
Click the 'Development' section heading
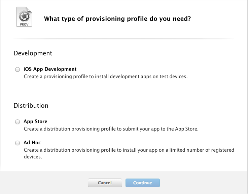point(33,53)
